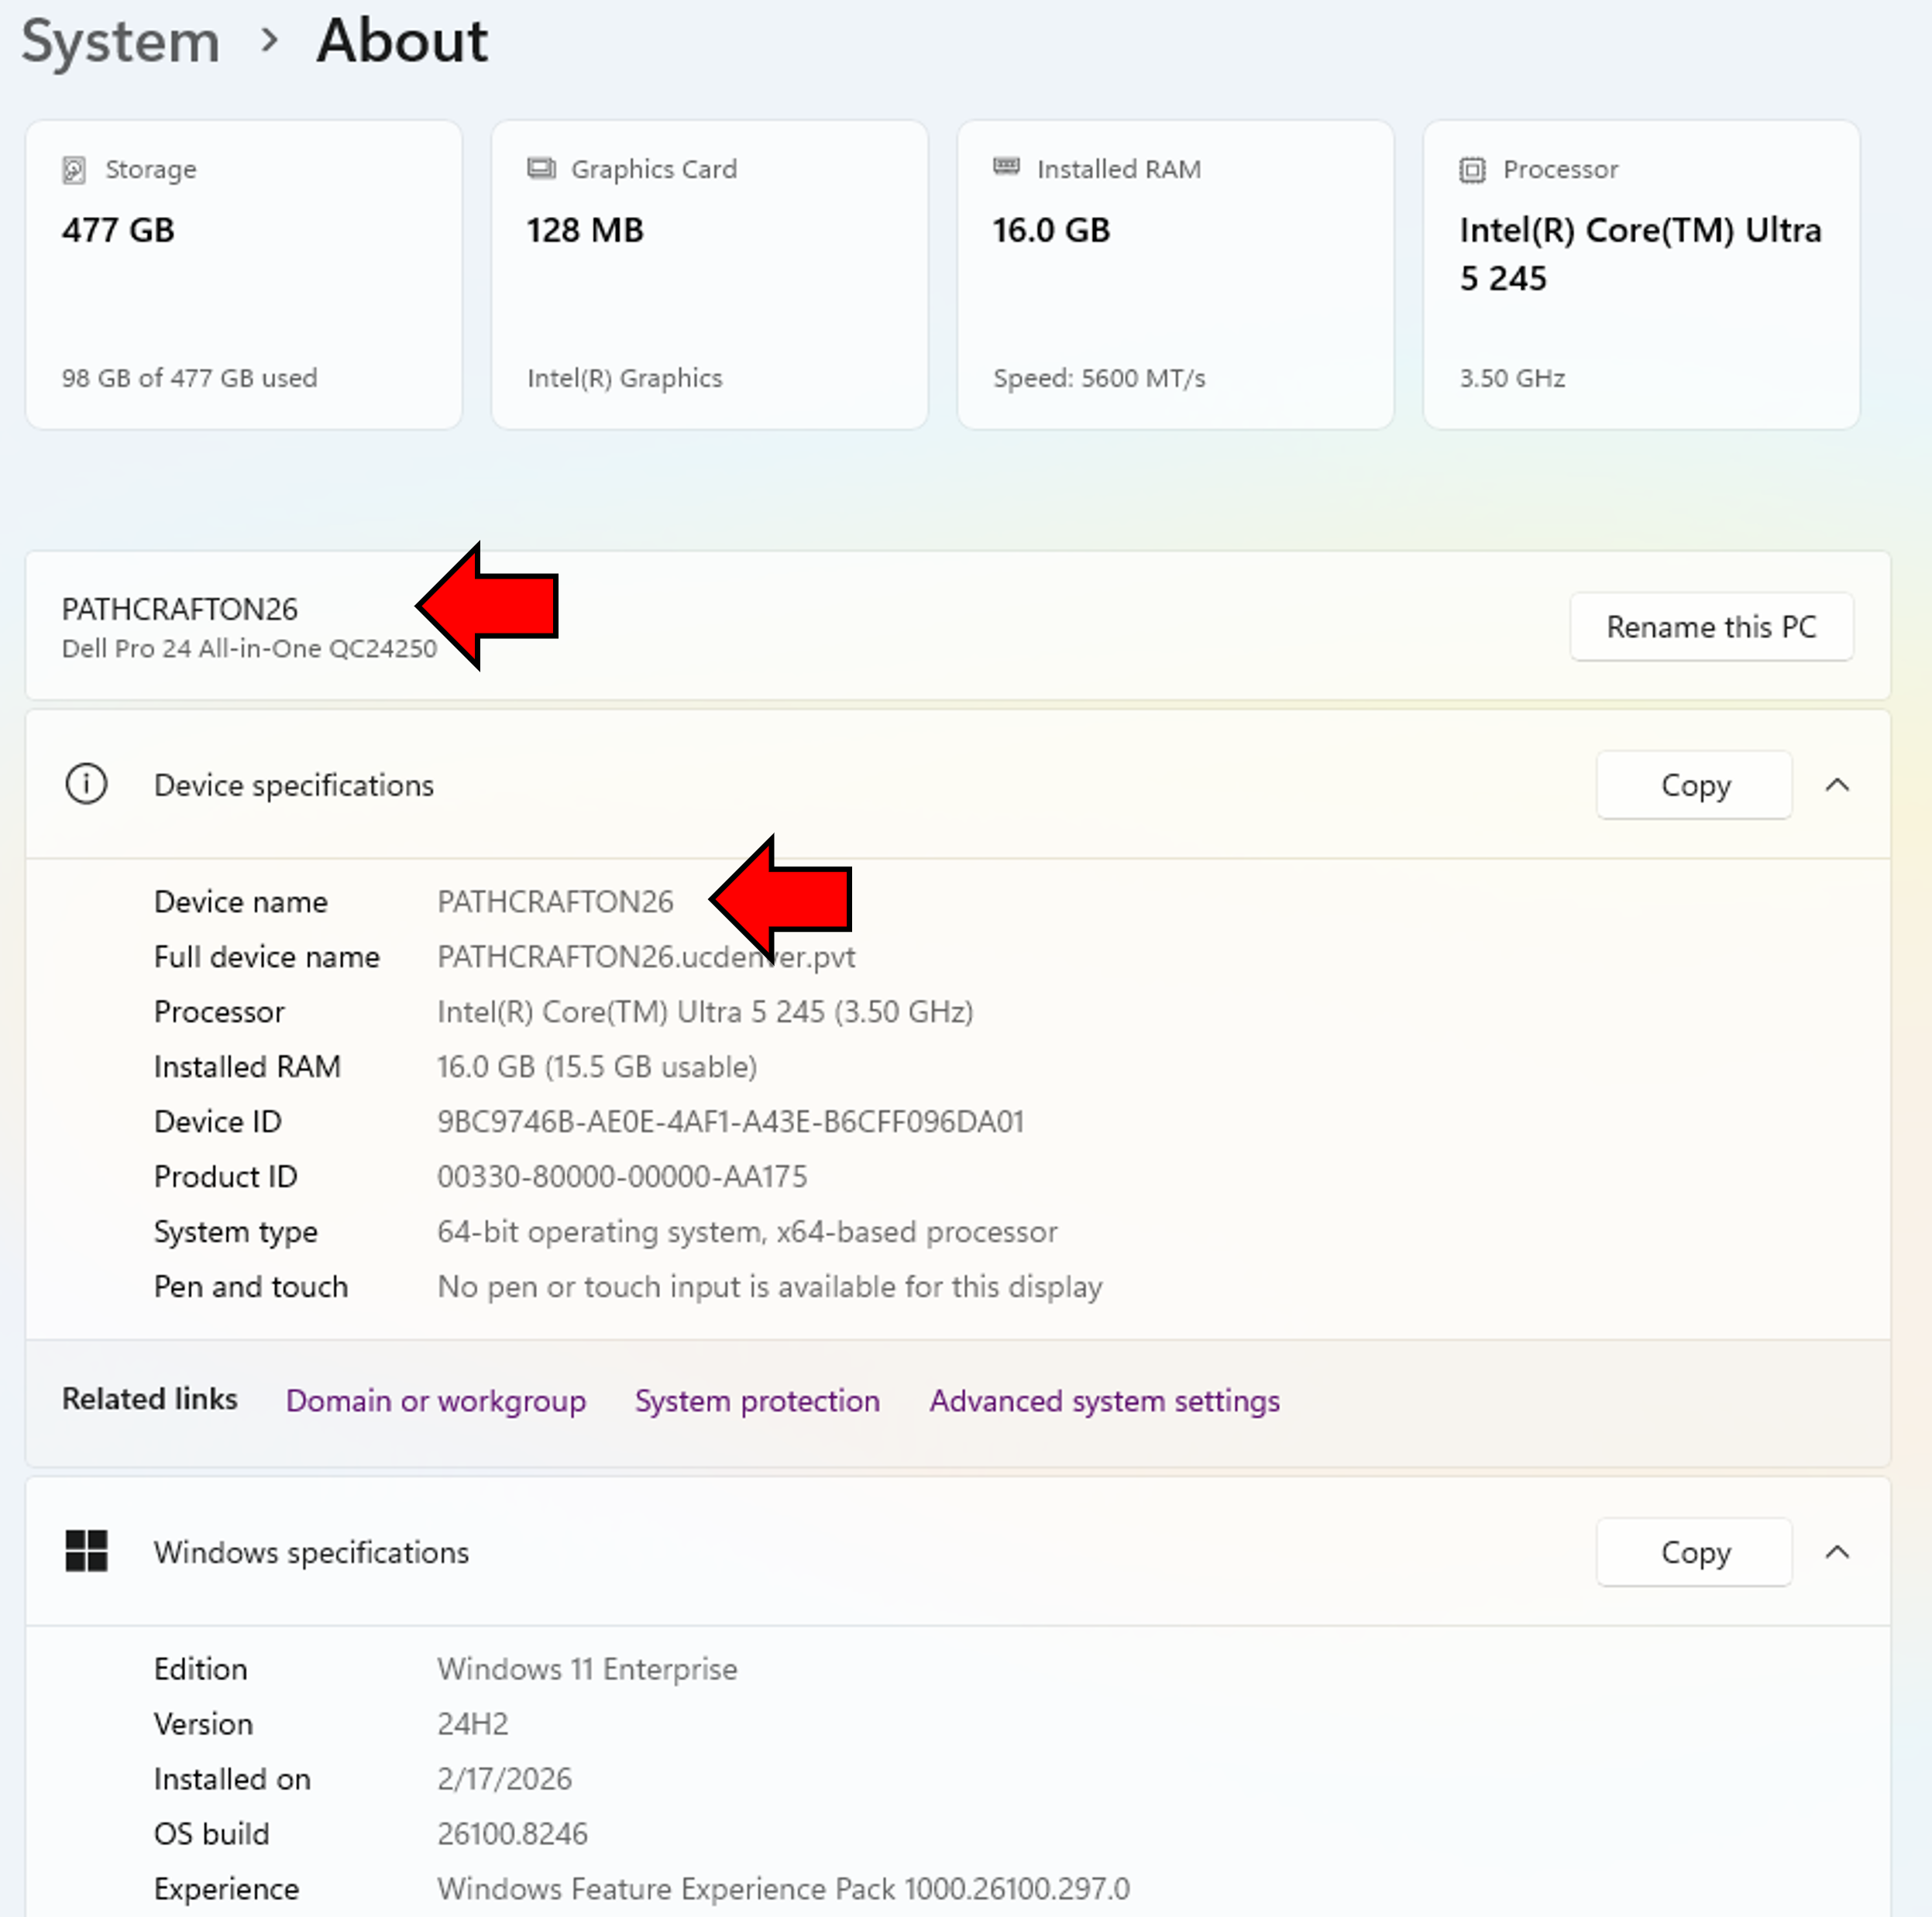Click the About breadcrumb title

[x=402, y=41]
